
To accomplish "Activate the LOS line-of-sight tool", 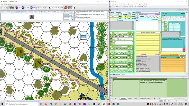I will (62, 8).
